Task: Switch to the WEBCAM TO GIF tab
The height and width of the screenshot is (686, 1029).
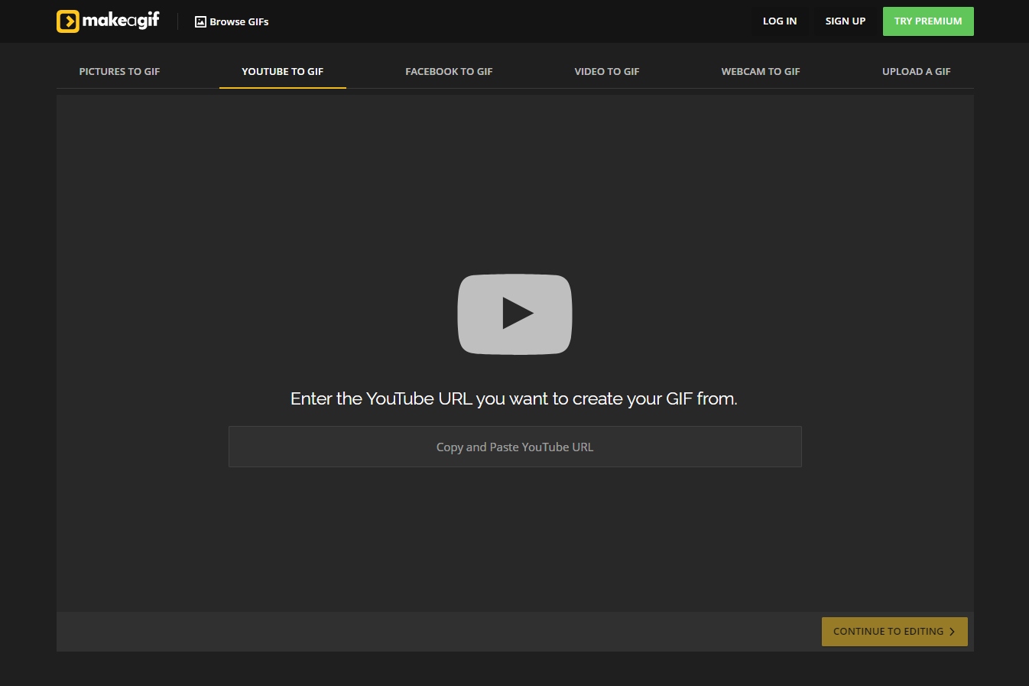Action: click(760, 71)
